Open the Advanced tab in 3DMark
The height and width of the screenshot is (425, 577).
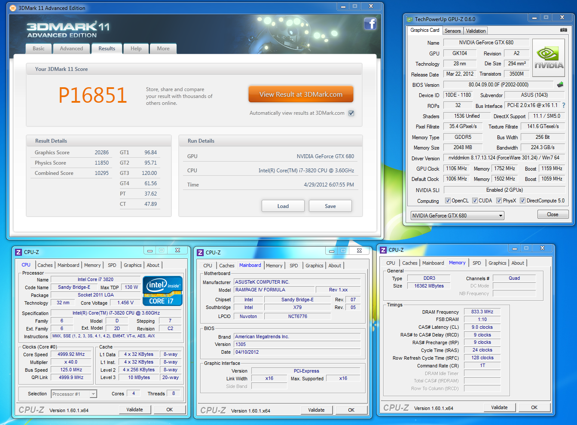point(71,49)
